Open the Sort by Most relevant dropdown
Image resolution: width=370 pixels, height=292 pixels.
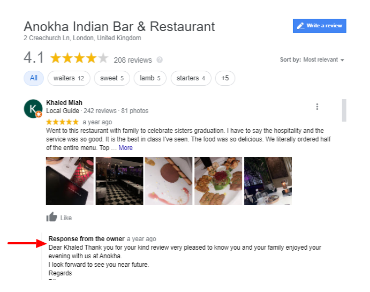(312, 59)
